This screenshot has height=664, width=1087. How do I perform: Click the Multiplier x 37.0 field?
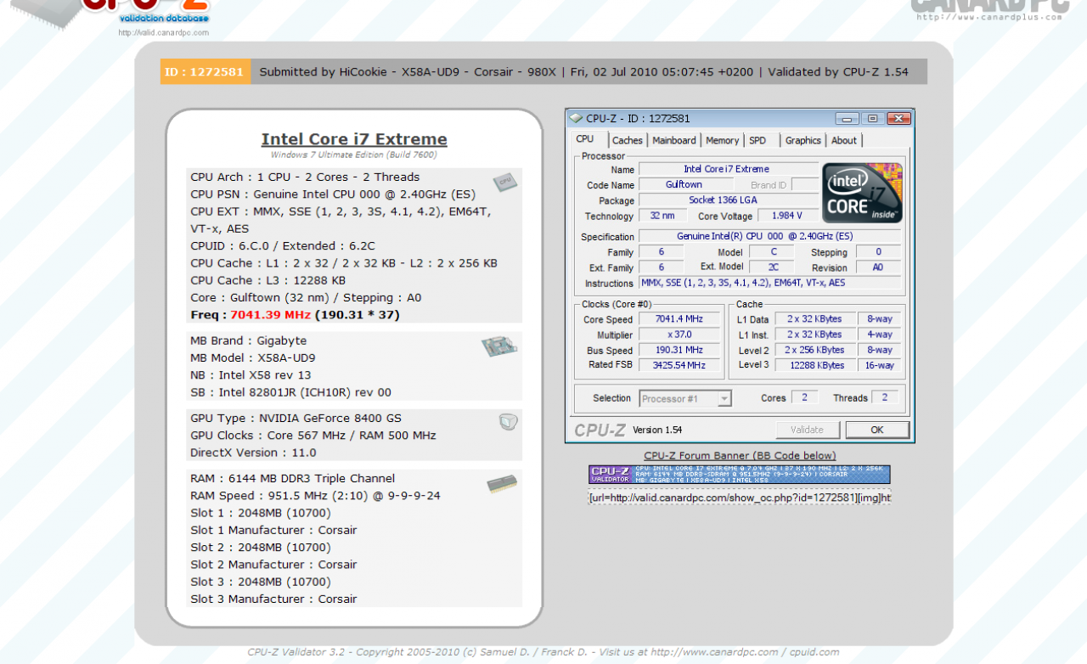pos(679,335)
